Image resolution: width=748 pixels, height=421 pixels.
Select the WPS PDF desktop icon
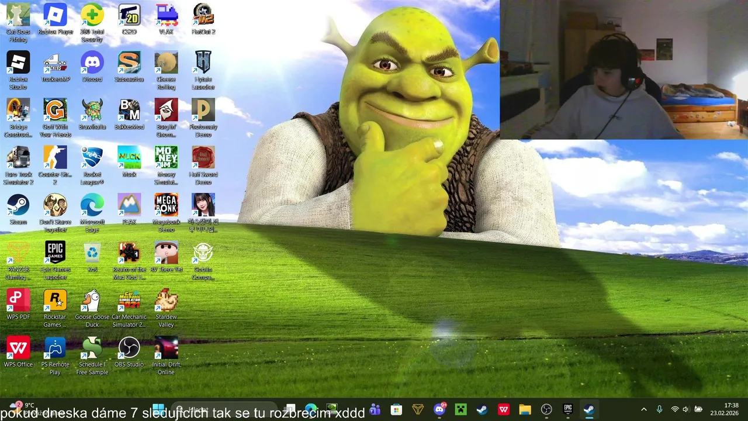(18, 305)
